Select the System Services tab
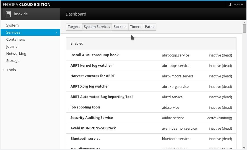This screenshot has width=247, height=150. coord(97,27)
